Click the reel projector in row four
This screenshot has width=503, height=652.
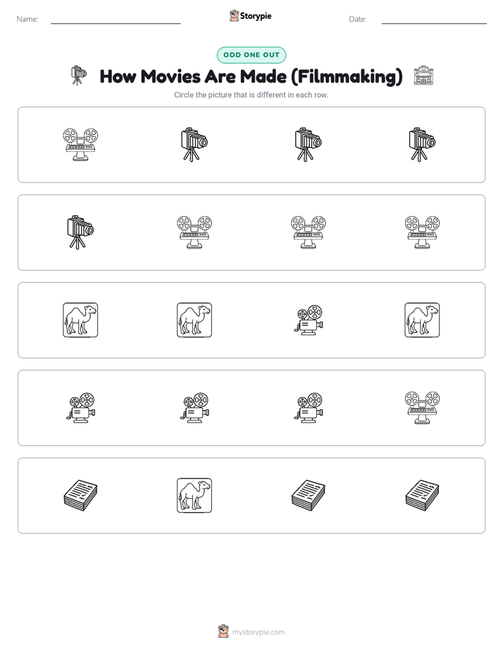(422, 408)
